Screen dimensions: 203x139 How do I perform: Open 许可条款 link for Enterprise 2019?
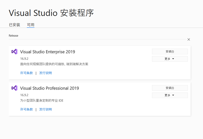pyautogui.click(x=26, y=73)
